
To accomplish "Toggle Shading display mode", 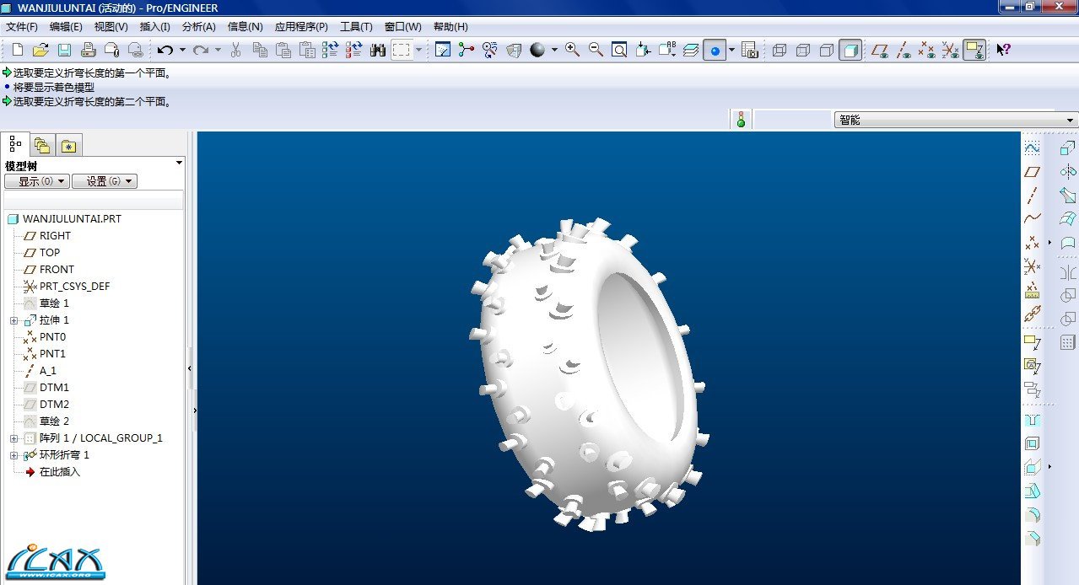I will 851,50.
